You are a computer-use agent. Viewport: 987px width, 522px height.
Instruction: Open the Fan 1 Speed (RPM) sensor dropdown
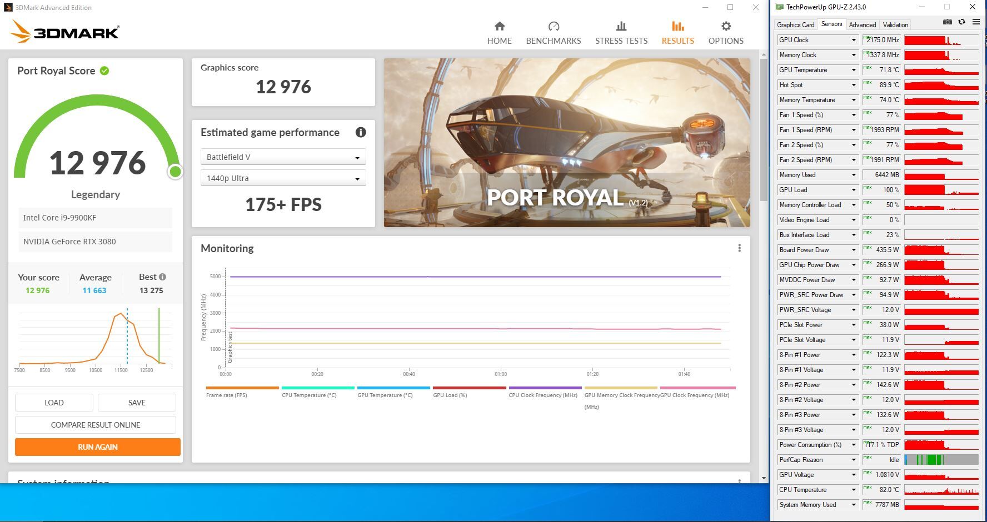tap(854, 130)
